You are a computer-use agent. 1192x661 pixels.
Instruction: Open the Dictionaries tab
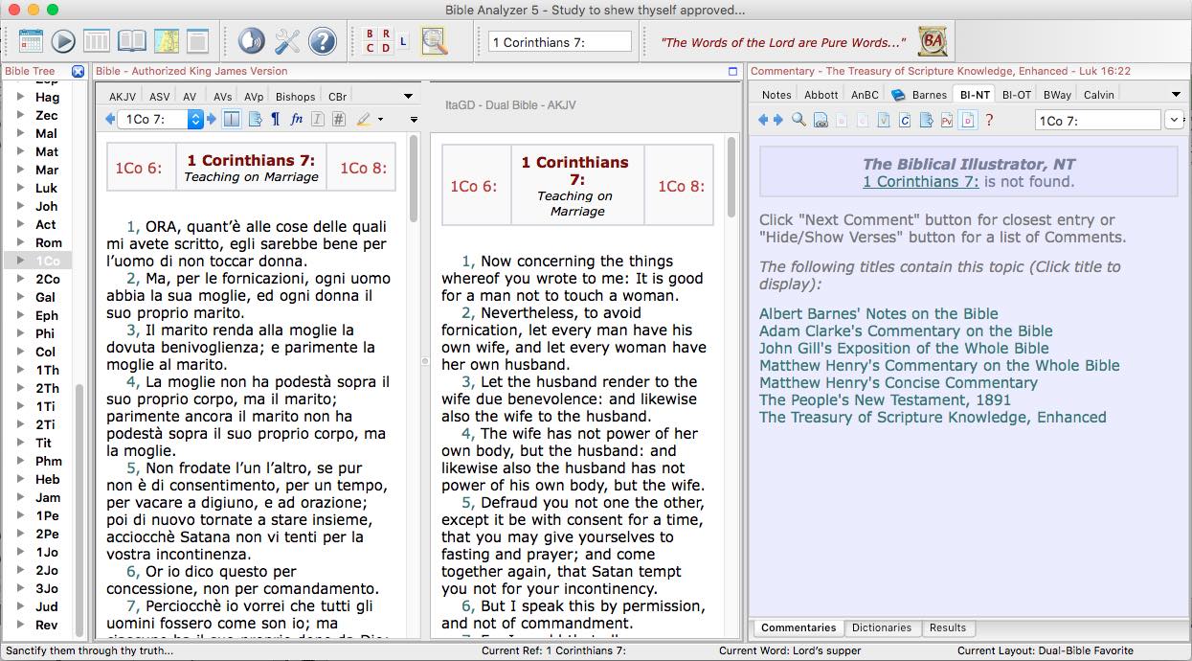pos(882,628)
